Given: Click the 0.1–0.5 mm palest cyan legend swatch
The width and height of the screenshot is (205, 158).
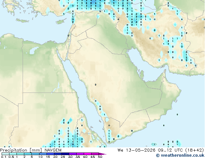Looking at the screenshot, I should 5,154.
